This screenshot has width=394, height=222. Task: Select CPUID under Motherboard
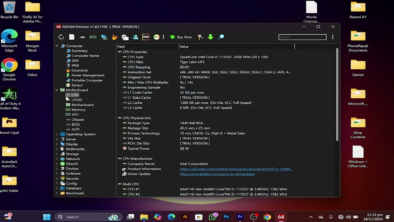click(x=77, y=100)
